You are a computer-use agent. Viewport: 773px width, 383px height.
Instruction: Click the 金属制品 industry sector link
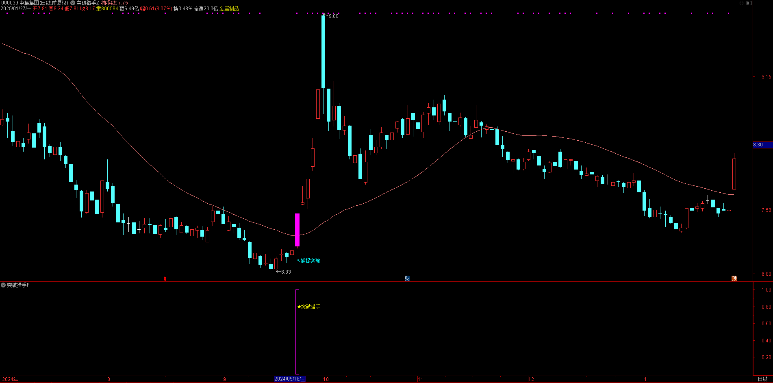(x=229, y=9)
